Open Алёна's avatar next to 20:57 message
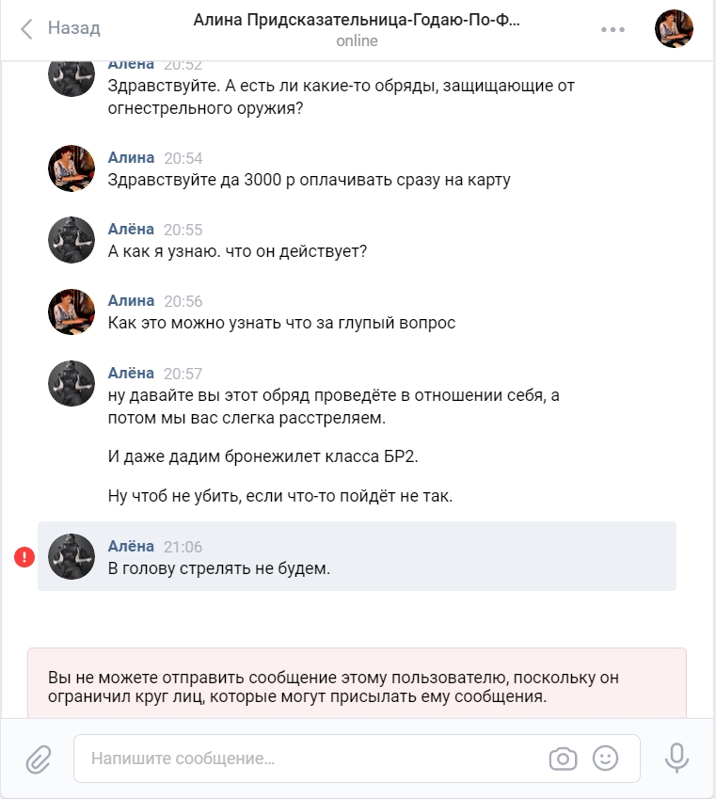Image resolution: width=716 pixels, height=799 pixels. tap(72, 383)
